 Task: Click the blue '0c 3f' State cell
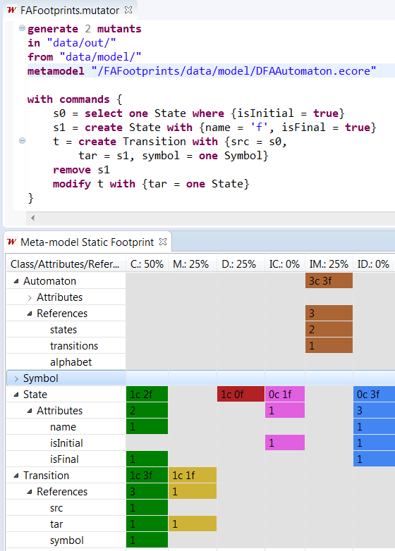click(x=375, y=395)
